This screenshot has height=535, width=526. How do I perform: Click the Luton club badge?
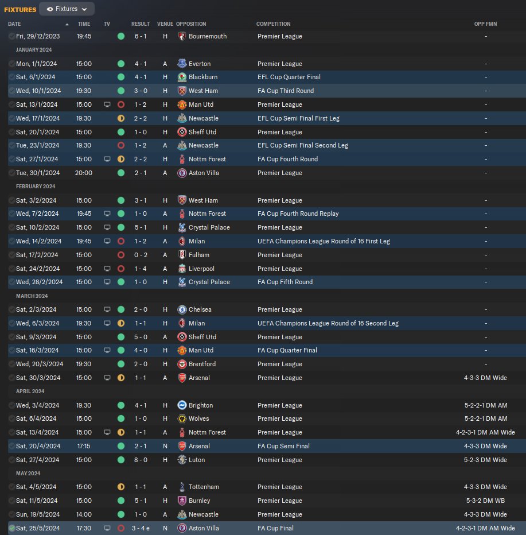click(x=182, y=460)
